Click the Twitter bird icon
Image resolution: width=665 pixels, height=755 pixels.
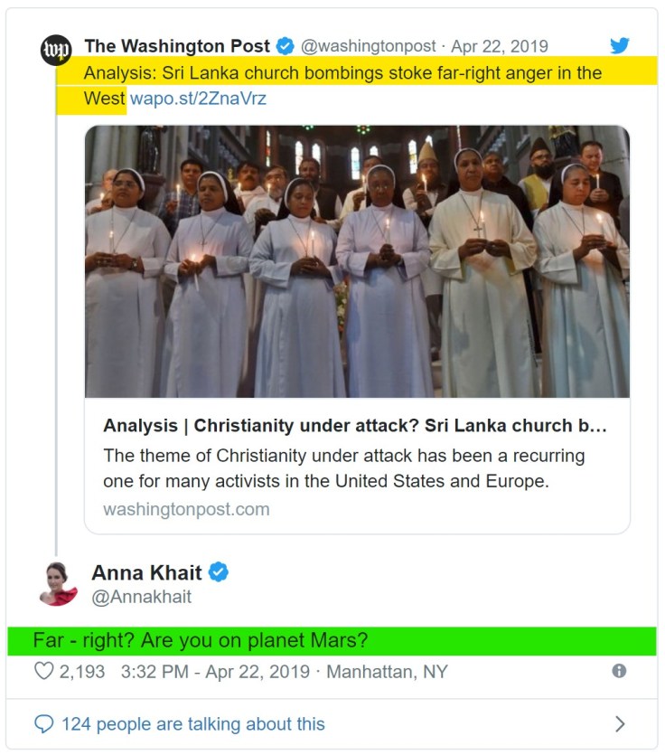pos(619,45)
